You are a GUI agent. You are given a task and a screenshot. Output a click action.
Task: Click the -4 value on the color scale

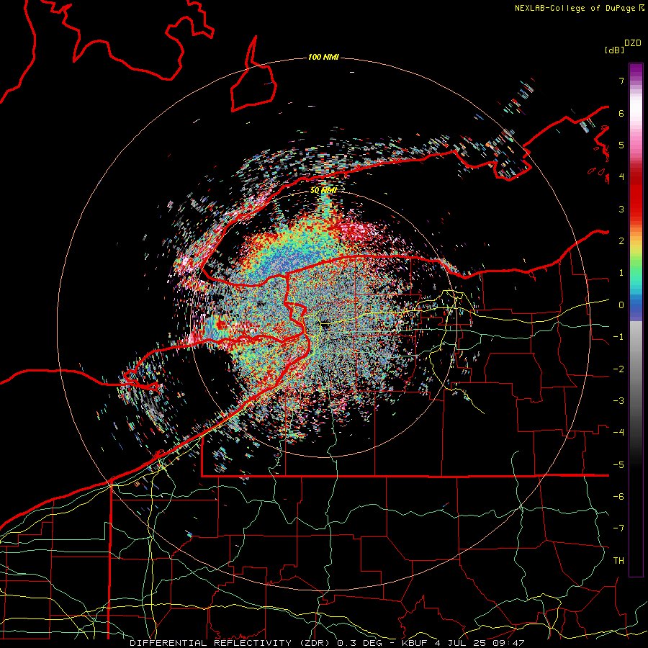coord(618,433)
